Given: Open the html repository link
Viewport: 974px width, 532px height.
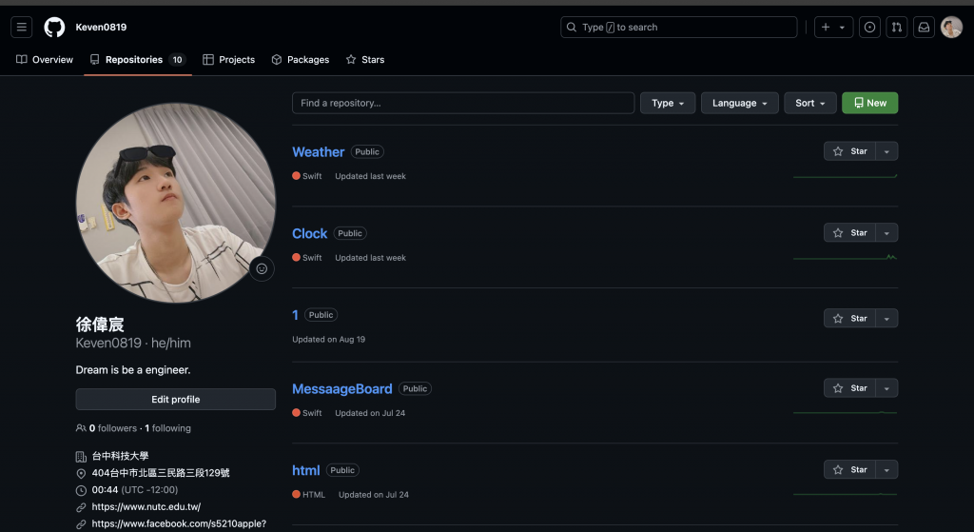Looking at the screenshot, I should pos(305,470).
